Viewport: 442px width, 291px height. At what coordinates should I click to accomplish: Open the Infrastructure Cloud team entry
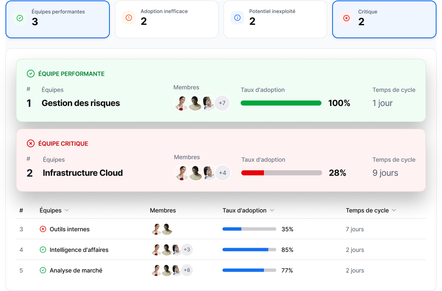click(x=83, y=173)
